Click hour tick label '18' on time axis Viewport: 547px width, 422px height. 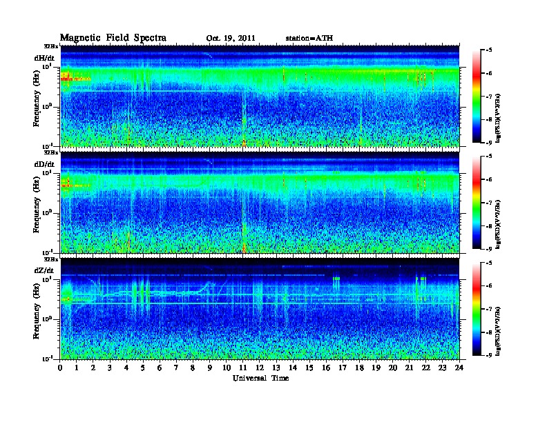[x=359, y=368]
